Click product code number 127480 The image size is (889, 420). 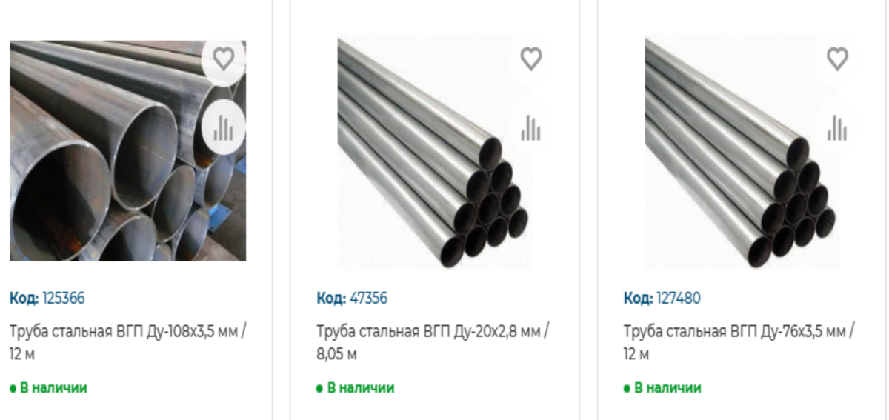click(x=679, y=299)
